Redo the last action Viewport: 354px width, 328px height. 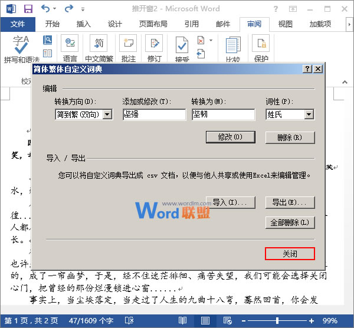69,9
